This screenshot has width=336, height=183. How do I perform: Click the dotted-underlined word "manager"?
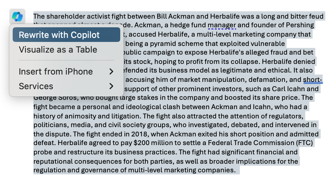tap(222, 25)
